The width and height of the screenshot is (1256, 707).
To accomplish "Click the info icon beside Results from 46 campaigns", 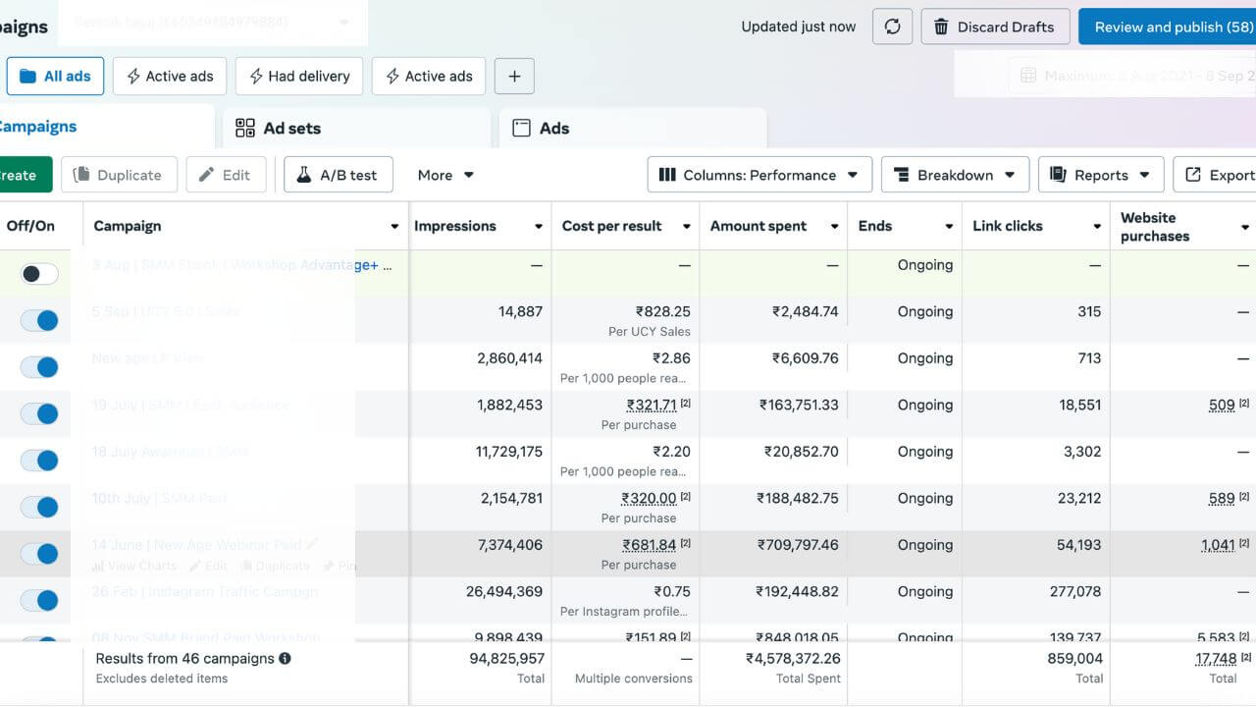I will coord(285,659).
